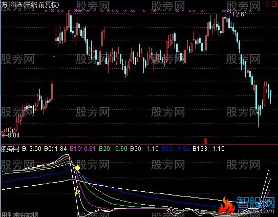Click the 'B: 3.00' indicator value
The image size is (278, 217).
coord(32,149)
